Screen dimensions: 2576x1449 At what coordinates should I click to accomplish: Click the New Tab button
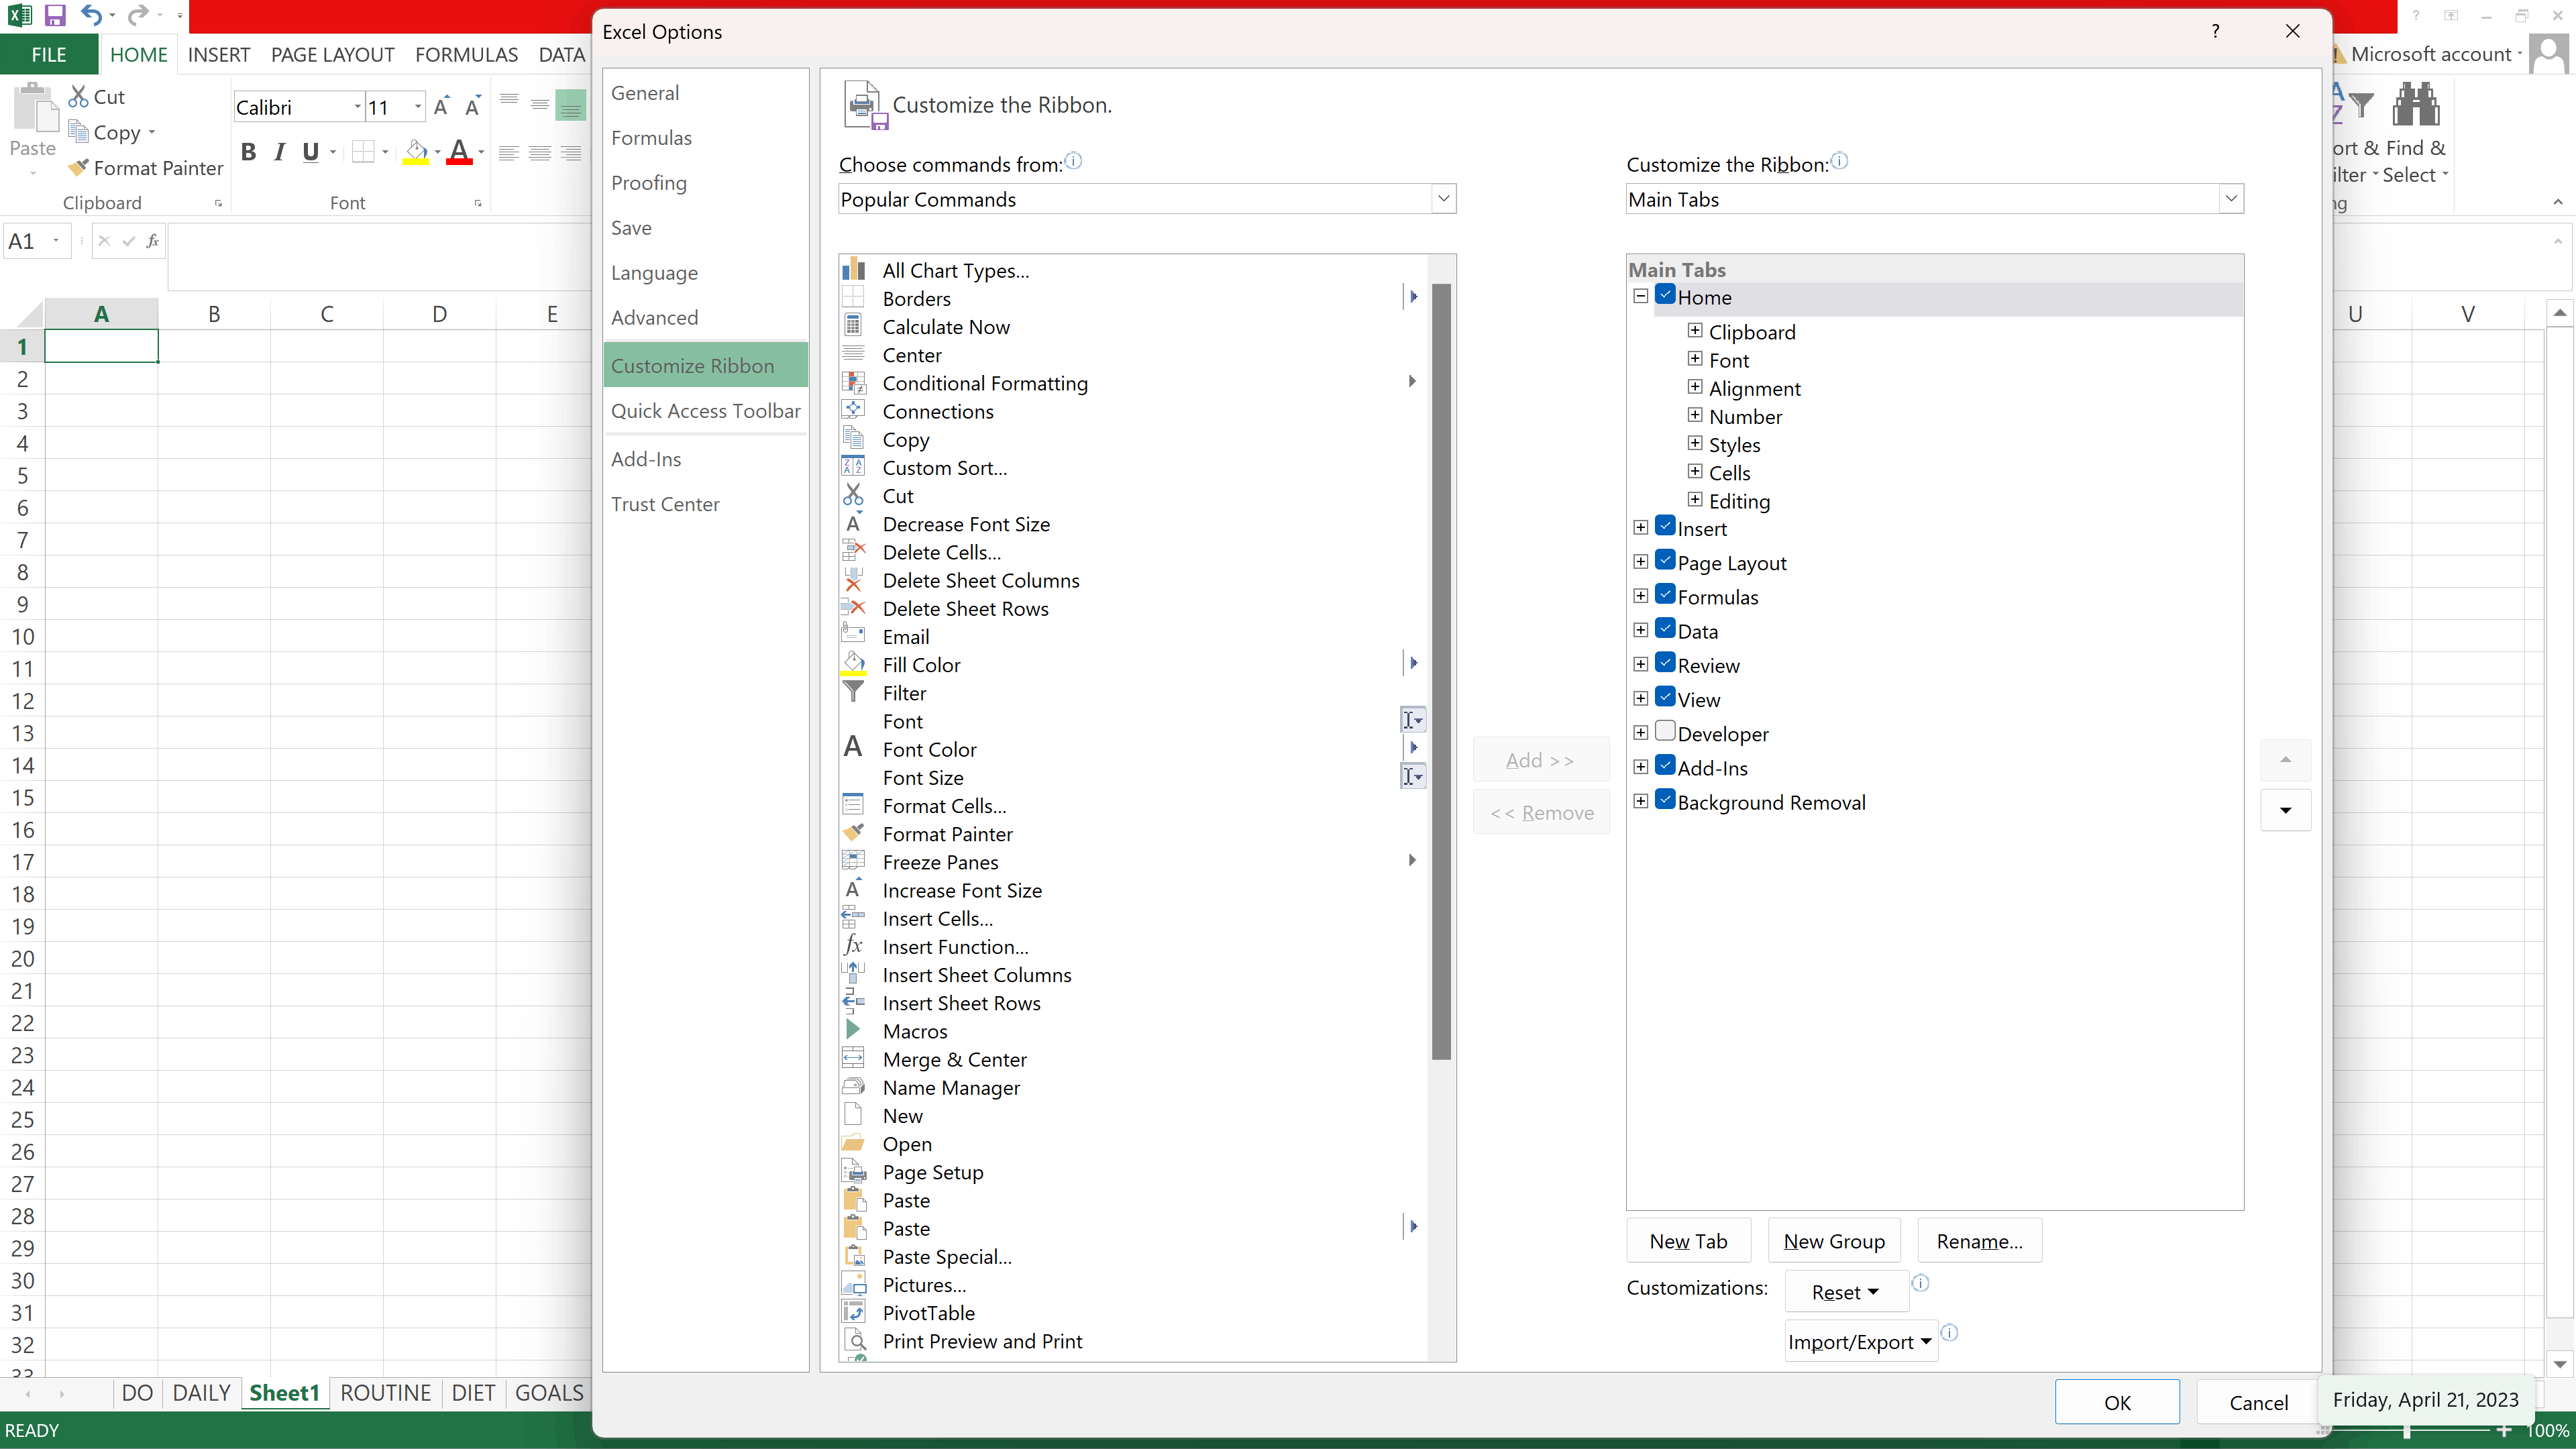[1688, 1241]
